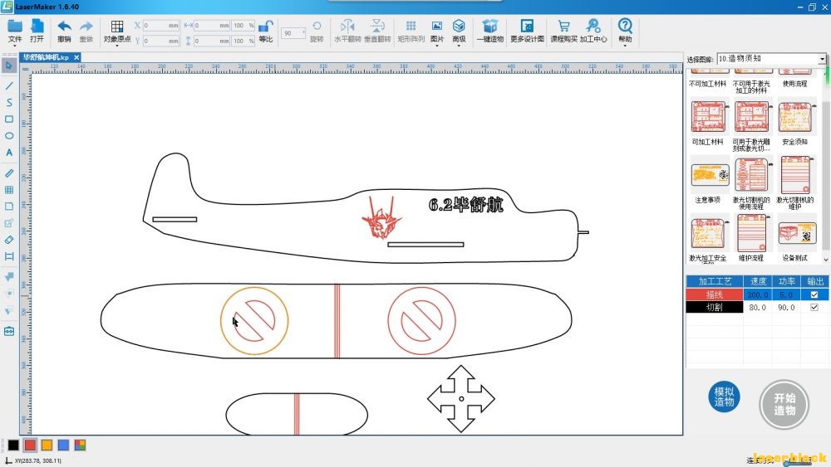Open the rotation angle 90 dropdown
The width and height of the screenshot is (831, 467).
[293, 33]
